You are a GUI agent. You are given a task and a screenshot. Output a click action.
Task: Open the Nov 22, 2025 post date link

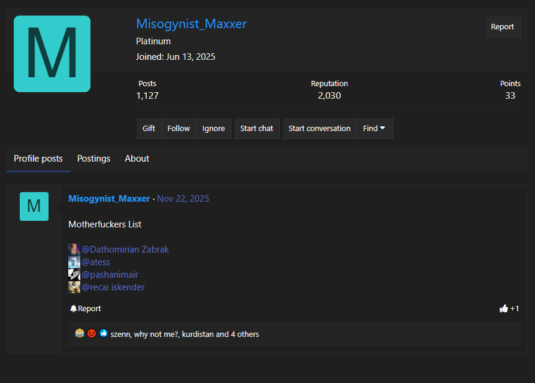[x=183, y=199]
